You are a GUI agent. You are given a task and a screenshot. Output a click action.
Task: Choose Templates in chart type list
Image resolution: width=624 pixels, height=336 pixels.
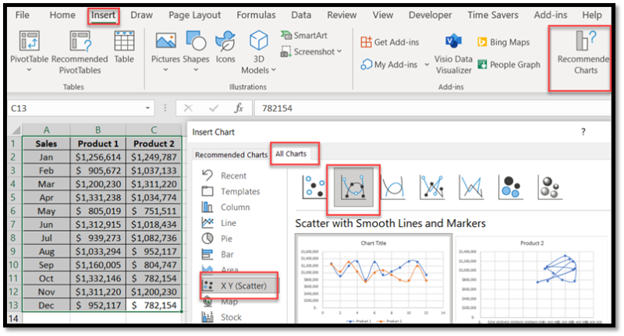click(231, 191)
